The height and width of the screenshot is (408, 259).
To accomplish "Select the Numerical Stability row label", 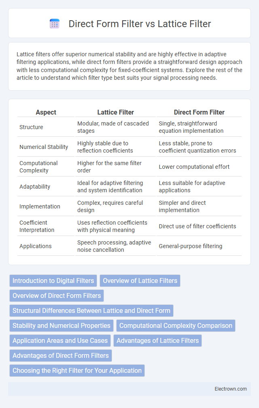I will tap(44, 147).
